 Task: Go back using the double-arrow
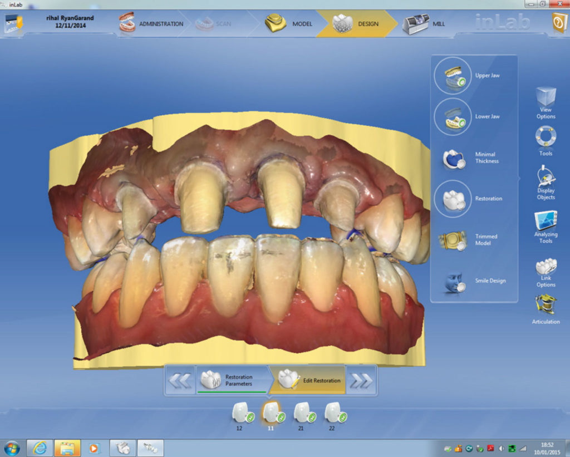[179, 381]
